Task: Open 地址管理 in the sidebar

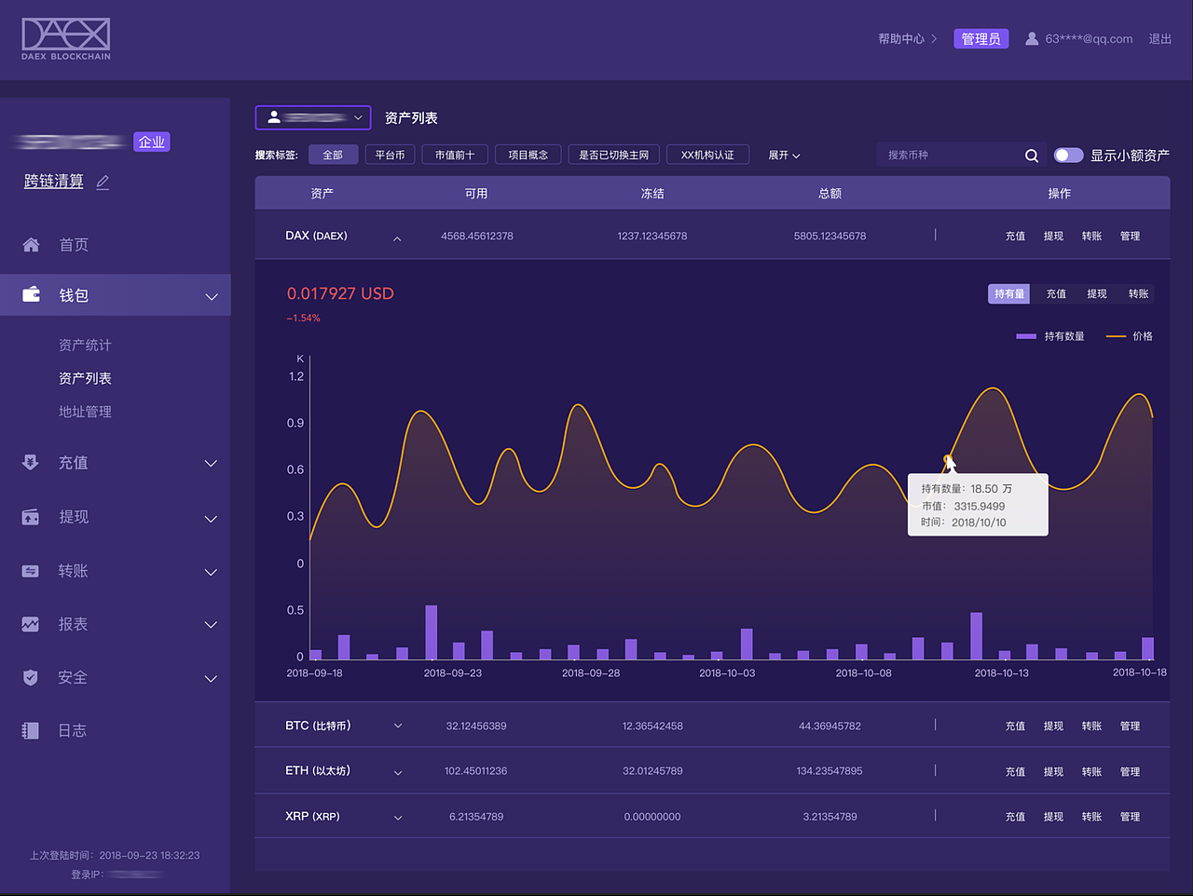Action: point(85,412)
